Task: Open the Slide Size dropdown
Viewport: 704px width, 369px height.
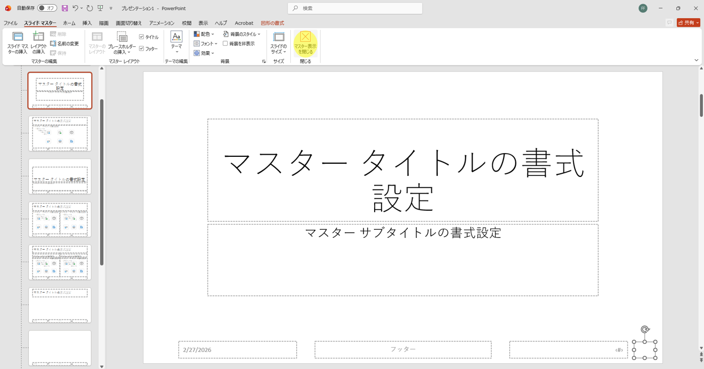Action: (x=278, y=43)
